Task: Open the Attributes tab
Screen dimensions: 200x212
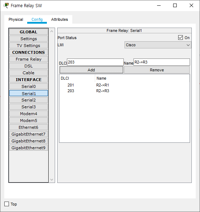Action: pos(59,19)
